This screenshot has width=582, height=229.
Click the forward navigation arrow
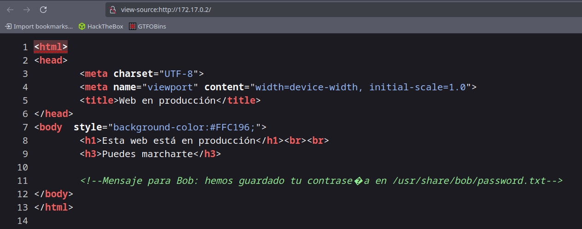27,9
